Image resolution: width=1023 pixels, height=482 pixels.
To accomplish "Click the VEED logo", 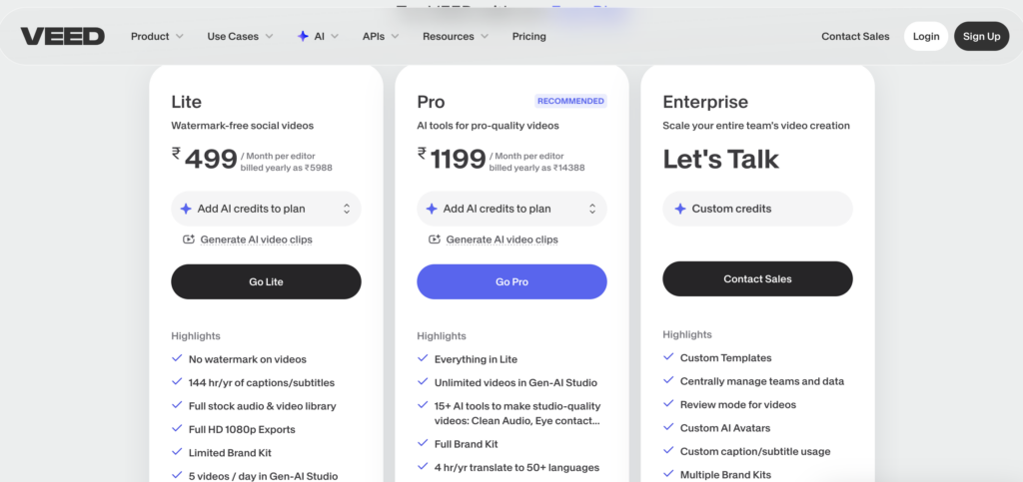I will point(62,37).
